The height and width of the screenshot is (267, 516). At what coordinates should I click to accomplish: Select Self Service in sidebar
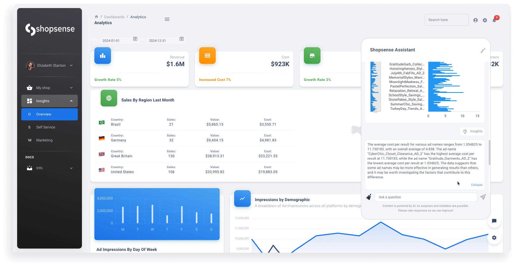pos(46,127)
